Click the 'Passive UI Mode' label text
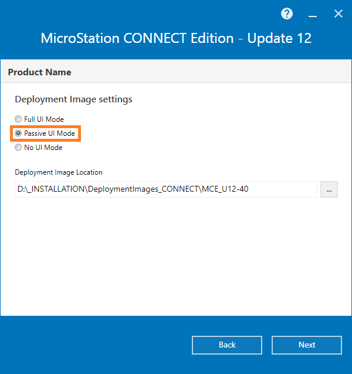352x374 pixels. 49,133
